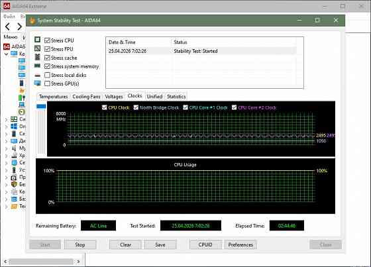Open the Файл menu in AIDA64 window

[9, 17]
